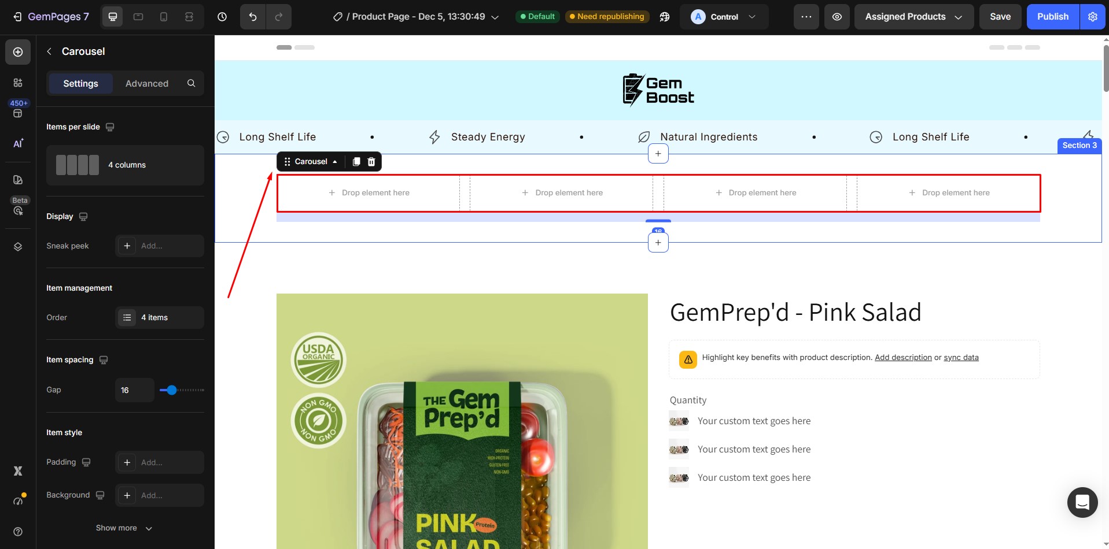Add section above using top plus button
Screen dimensions: 1109x549
(658, 154)
